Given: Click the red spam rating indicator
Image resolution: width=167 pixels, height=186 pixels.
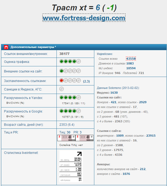Looking at the screenshot, I should (70, 80).
